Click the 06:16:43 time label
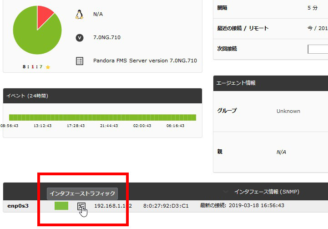Image resolution: width=328 pixels, height=229 pixels. 175,126
